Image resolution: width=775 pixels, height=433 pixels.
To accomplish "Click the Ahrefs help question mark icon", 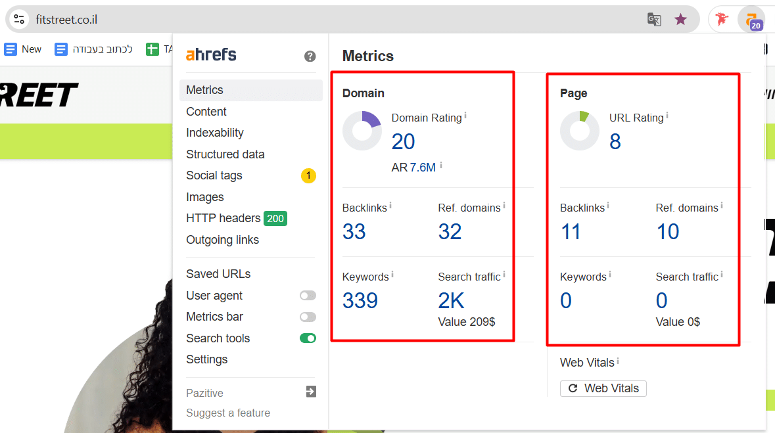I will coord(310,57).
